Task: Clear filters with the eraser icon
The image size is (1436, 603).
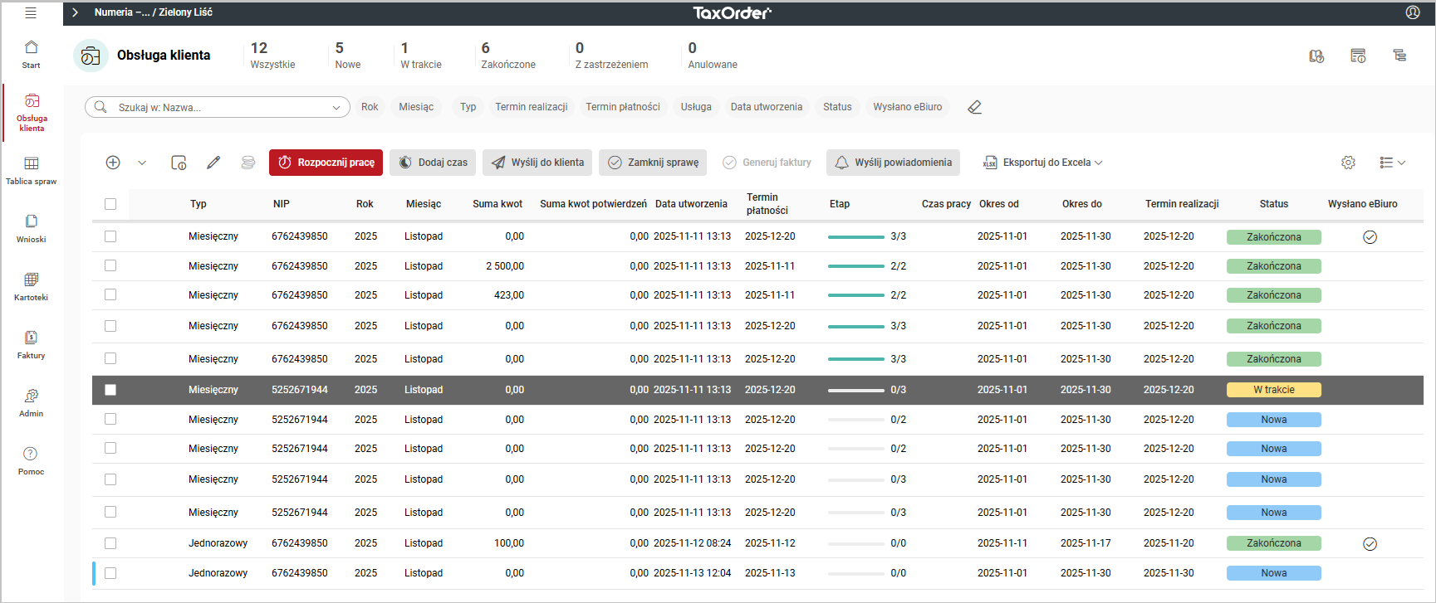Action: pyautogui.click(x=974, y=107)
